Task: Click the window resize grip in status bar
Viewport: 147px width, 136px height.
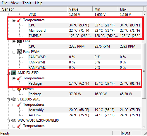Action: click(145, 134)
